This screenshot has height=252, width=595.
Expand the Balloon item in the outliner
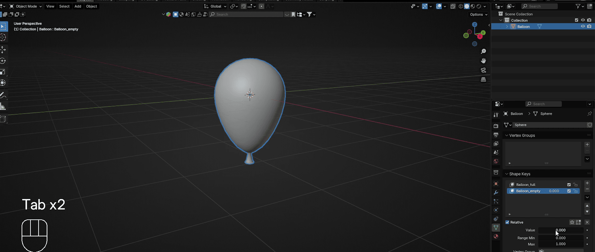pyautogui.click(x=507, y=27)
